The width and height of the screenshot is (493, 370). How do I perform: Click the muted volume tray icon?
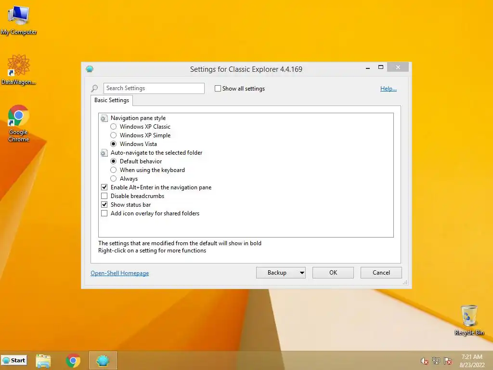424,361
